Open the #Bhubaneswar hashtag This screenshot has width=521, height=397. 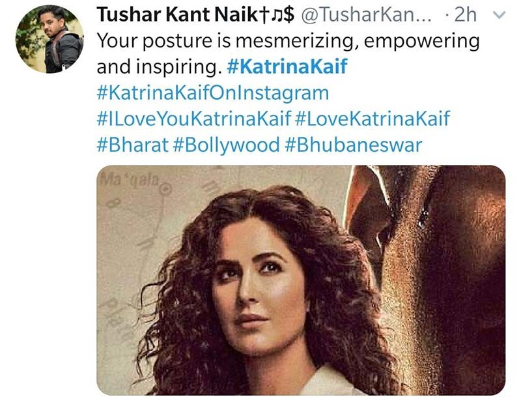click(x=353, y=145)
